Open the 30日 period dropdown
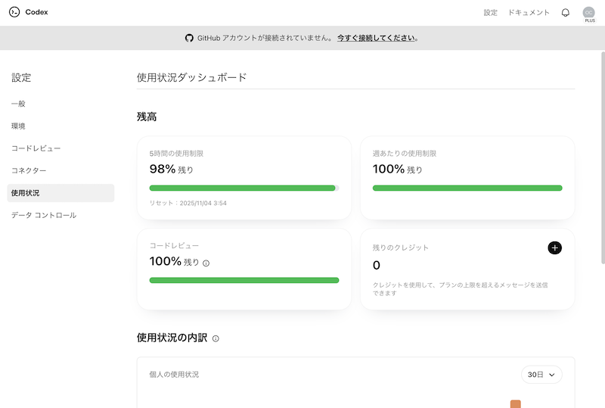 [x=541, y=375]
